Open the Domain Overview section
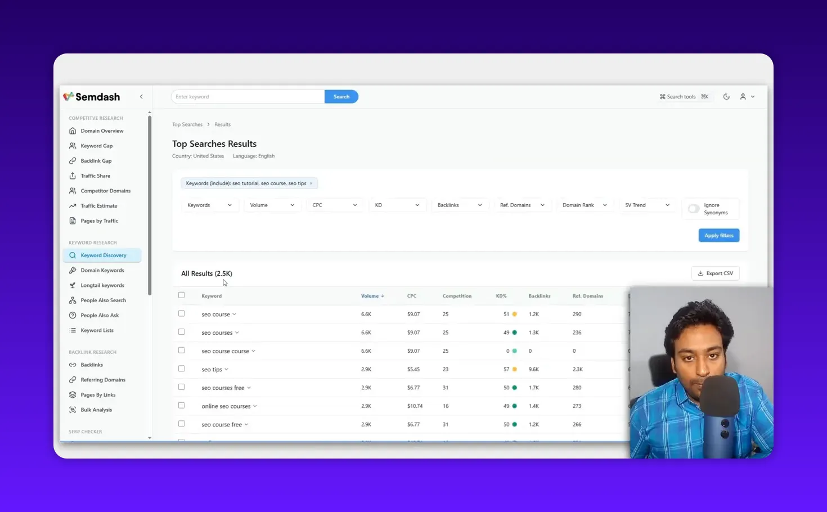Viewport: 827px width, 512px height. point(102,131)
